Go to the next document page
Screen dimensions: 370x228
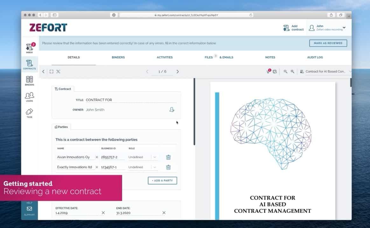[178, 71]
